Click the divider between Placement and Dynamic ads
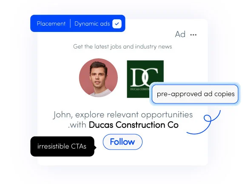The image size is (245, 184). pyautogui.click(x=70, y=23)
